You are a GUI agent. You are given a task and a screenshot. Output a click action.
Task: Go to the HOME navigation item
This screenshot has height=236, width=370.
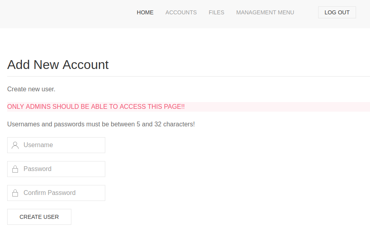click(x=145, y=12)
